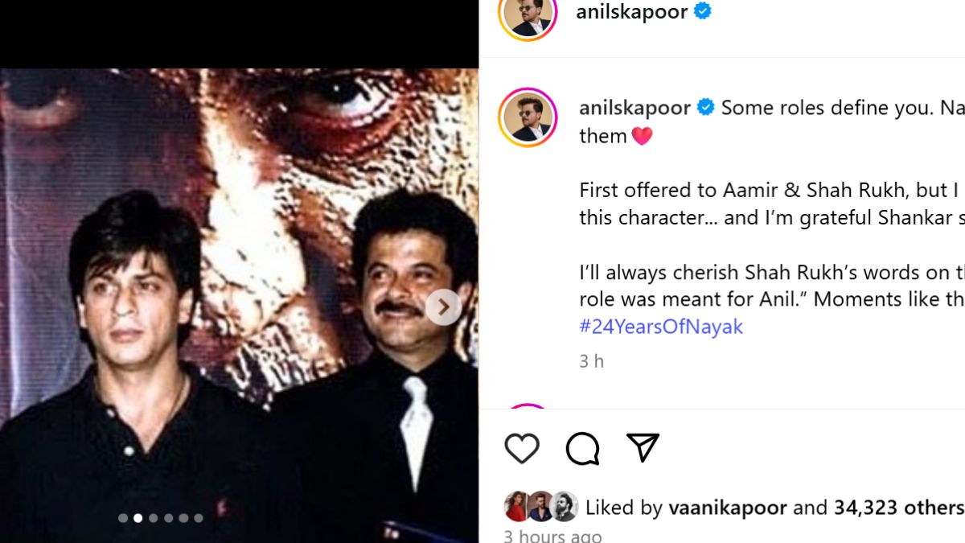The height and width of the screenshot is (543, 965).
Task: Go to next photo in carousel
Action: [443, 307]
